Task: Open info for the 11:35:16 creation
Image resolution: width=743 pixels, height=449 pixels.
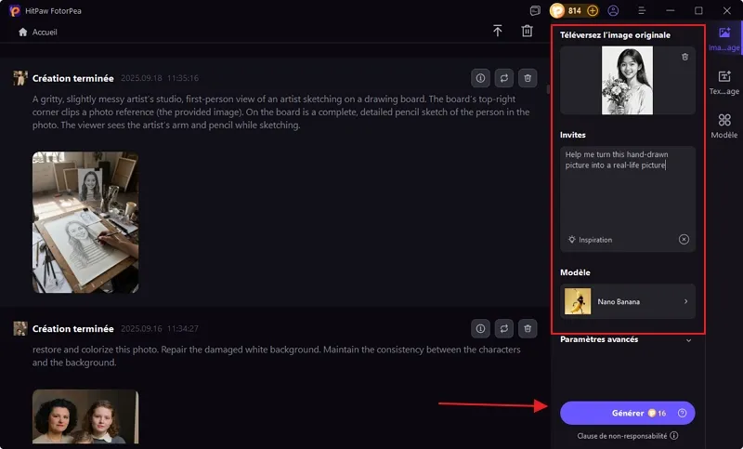Action: click(x=480, y=78)
